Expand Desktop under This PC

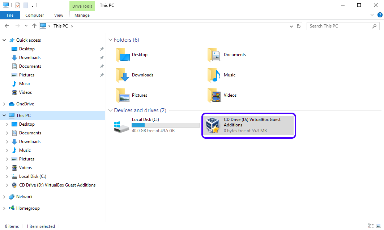click(x=7, y=124)
